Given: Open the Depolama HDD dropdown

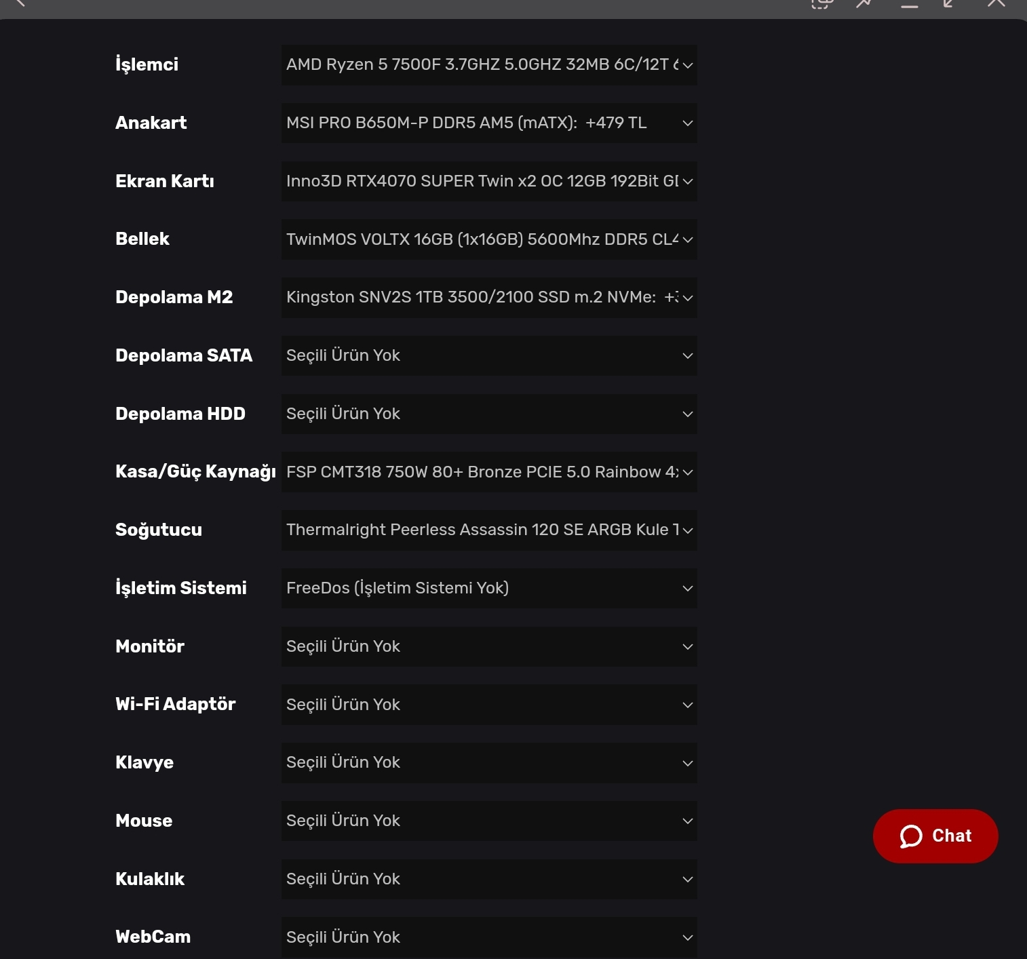Looking at the screenshot, I should (489, 414).
